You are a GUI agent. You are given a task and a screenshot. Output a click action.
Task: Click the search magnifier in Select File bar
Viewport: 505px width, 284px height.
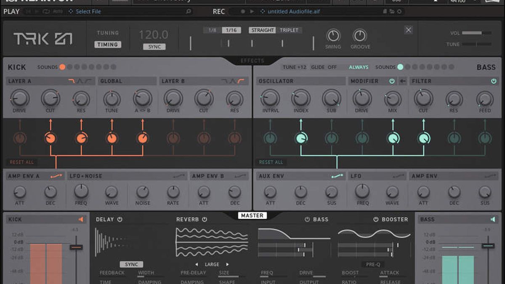[x=189, y=11]
